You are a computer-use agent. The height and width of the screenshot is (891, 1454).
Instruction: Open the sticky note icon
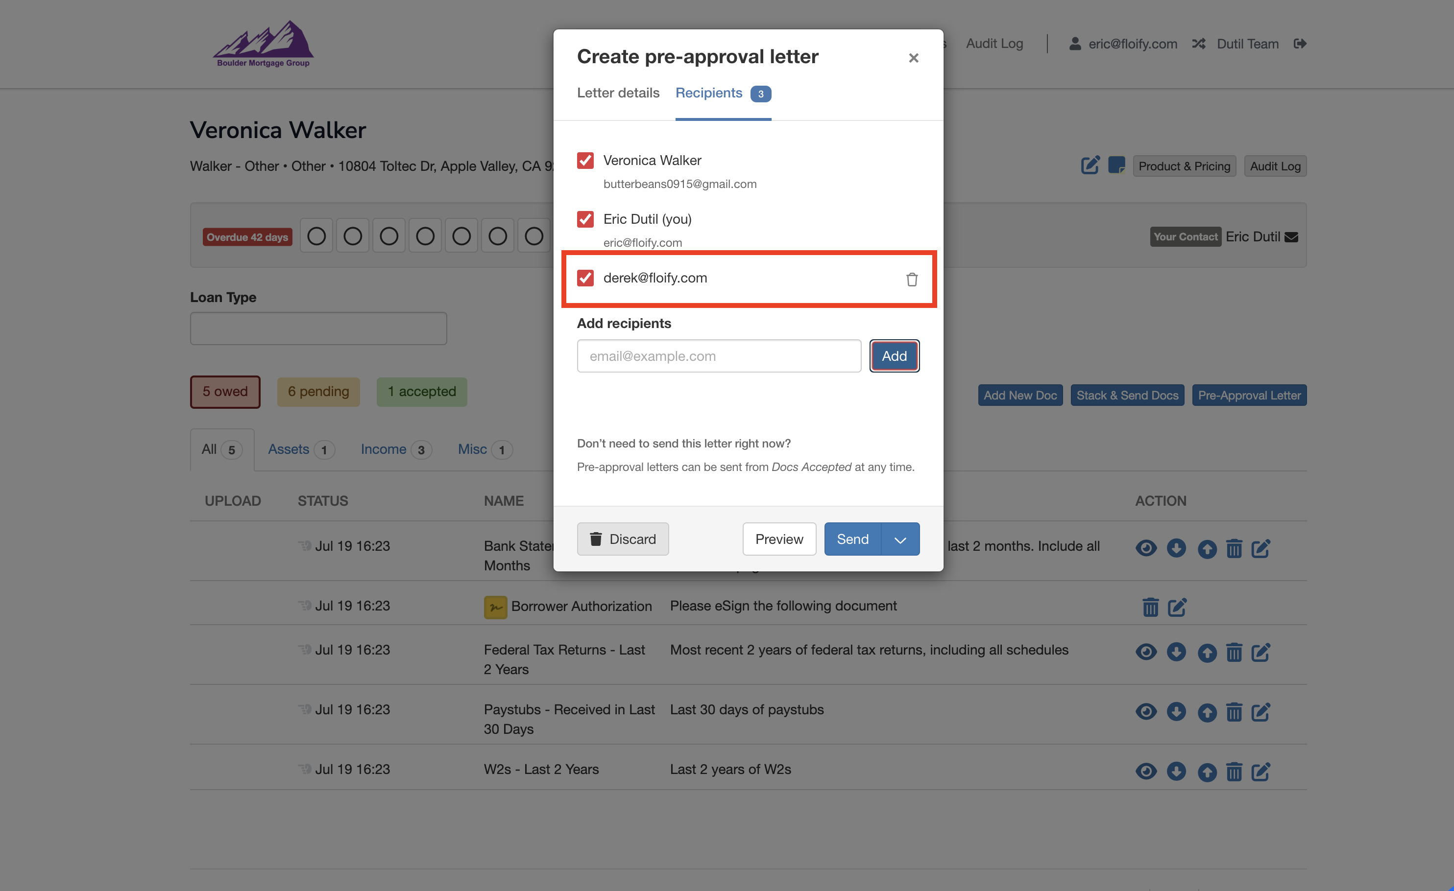click(x=1116, y=165)
